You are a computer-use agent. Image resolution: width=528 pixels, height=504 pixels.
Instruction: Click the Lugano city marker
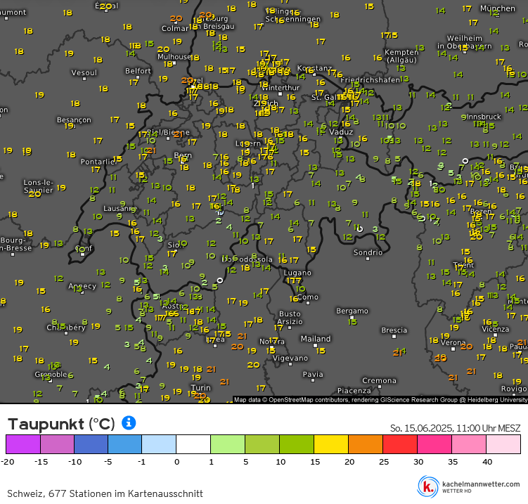(297, 278)
